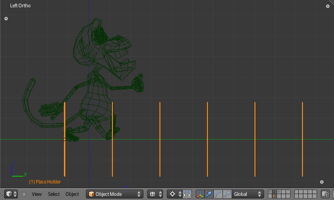Toggle lock camera and layers to scene
This screenshot has width=334, height=200.
tap(325, 194)
